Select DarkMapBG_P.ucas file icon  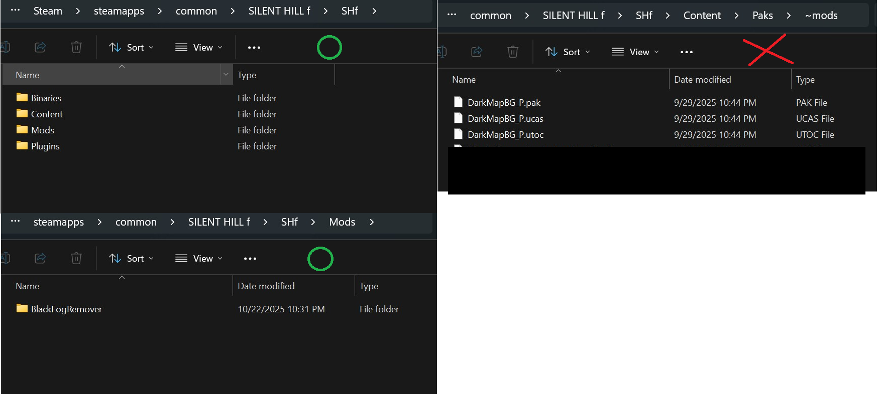click(458, 118)
